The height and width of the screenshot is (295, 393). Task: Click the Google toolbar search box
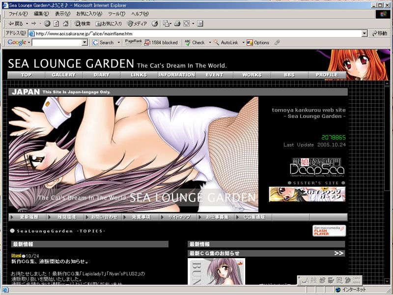pos(57,43)
